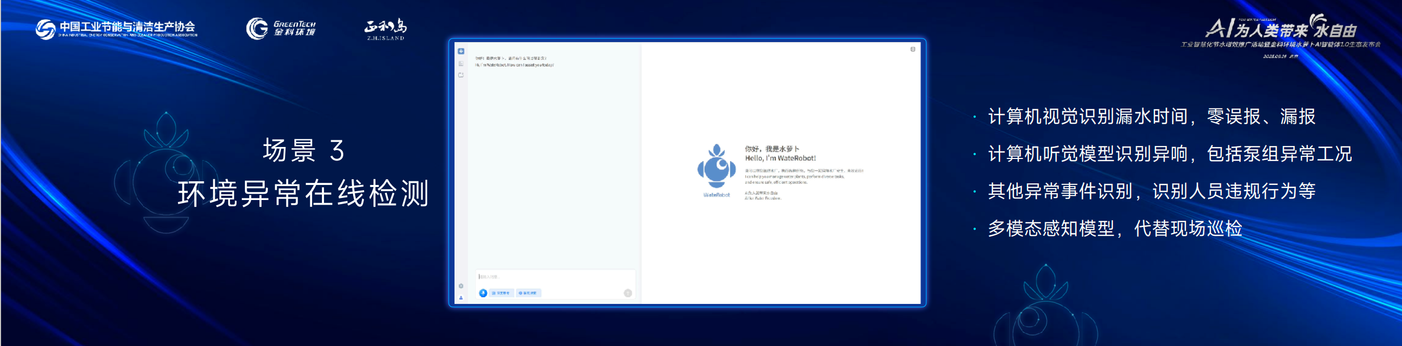Toggle the 深度思考 deep thinking chip

click(501, 293)
